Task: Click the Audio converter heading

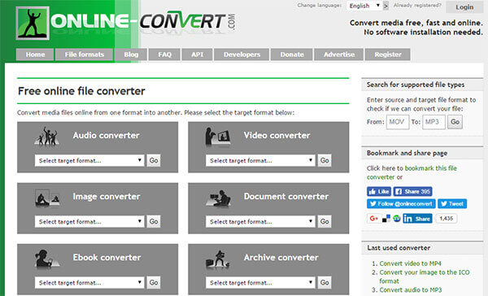Action: pos(106,135)
